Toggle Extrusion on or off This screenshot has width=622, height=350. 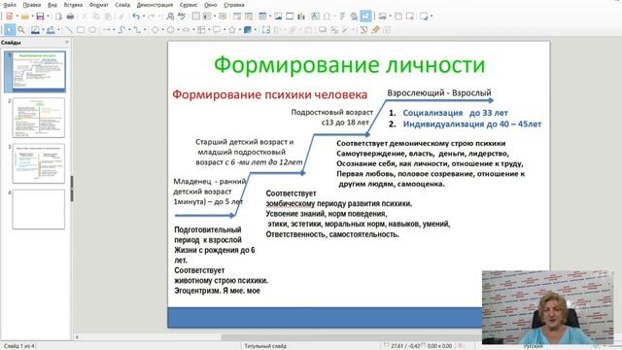click(x=387, y=30)
